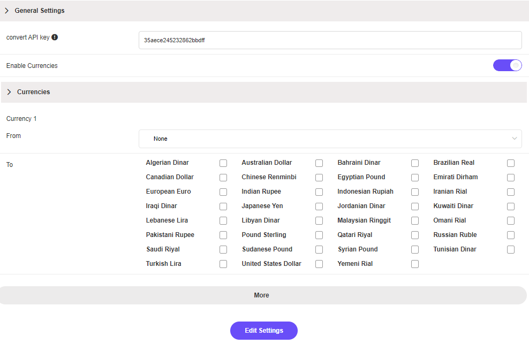Toggle the Enable Currencies switch
This screenshot has width=529, height=344.
tap(507, 65)
